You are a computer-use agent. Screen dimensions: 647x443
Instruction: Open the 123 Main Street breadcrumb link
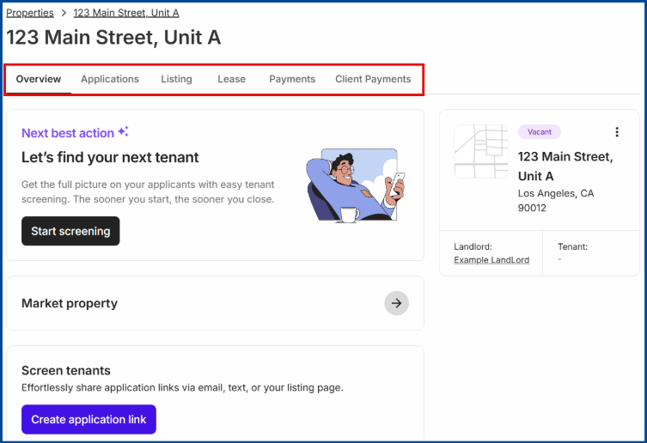126,13
